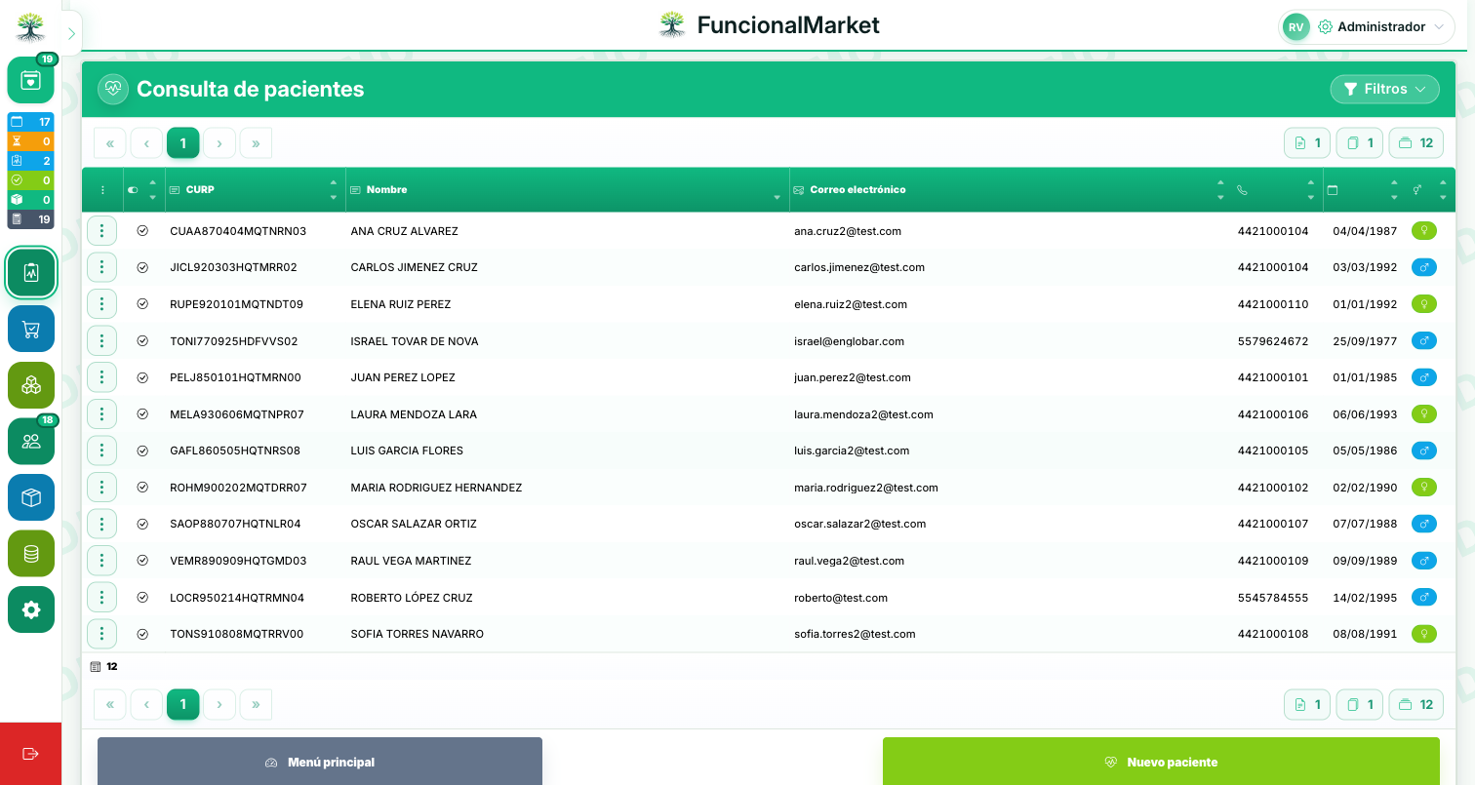Open the row menu for ELENA RUIZ PEREZ
The height and width of the screenshot is (785, 1475).
point(101,304)
